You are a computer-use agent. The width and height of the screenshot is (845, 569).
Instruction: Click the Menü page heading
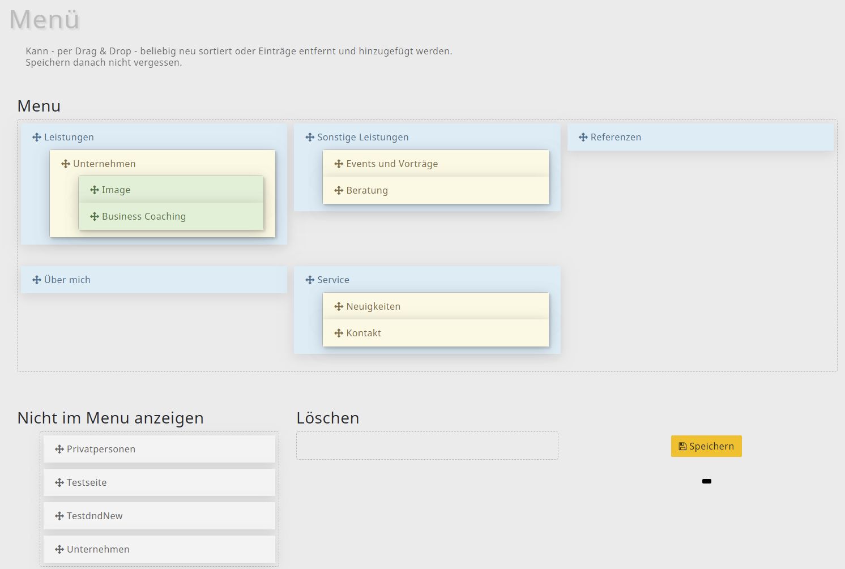point(45,19)
